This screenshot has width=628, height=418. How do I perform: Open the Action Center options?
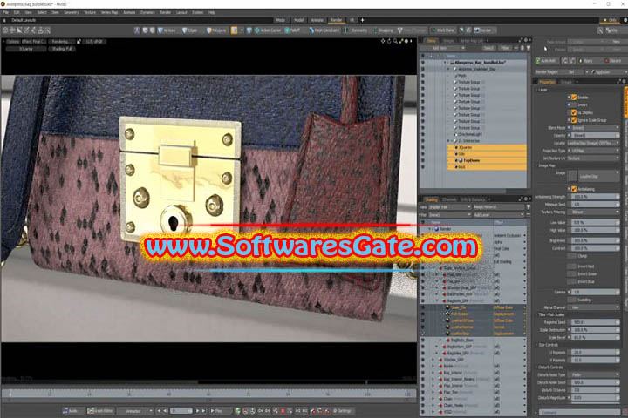(x=268, y=30)
